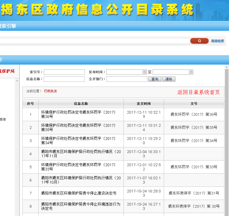Image resolution: width=229 pixels, height=216 pixels.
Task: Select 文号 cell 揭东环责停字（2017）第 30号
Action: pyautogui.click(x=194, y=206)
